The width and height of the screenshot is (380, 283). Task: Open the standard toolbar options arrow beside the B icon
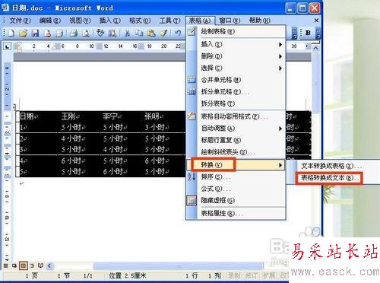click(x=294, y=33)
